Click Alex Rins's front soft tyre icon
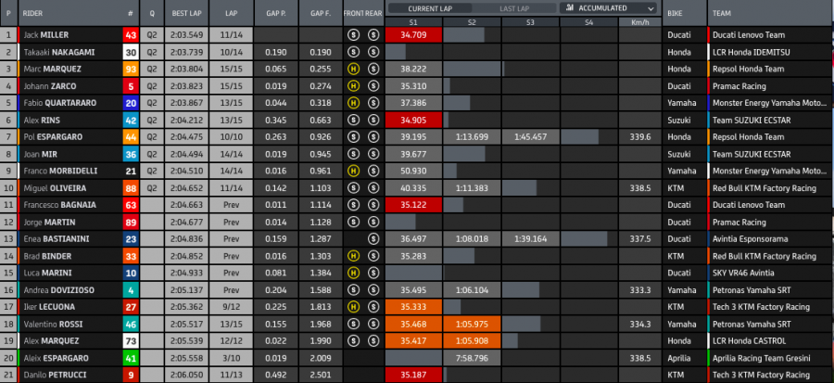This screenshot has width=834, height=383. tap(352, 121)
